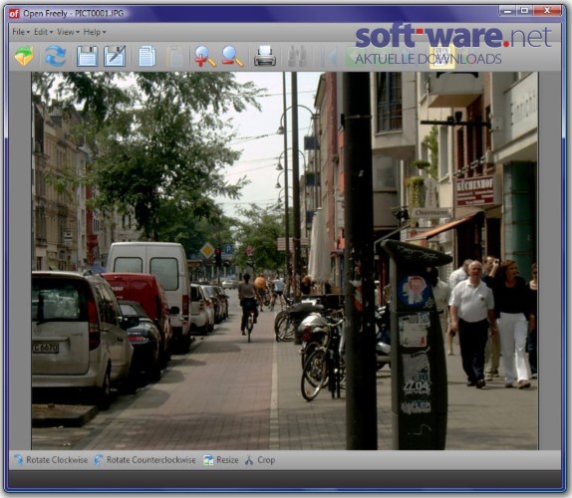Click the Open file folder icon
Viewport: 572px width, 498px height.
24,56
